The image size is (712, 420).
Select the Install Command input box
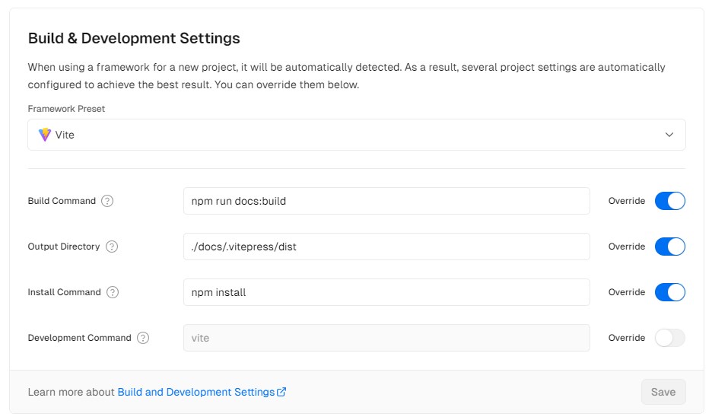[x=386, y=292]
